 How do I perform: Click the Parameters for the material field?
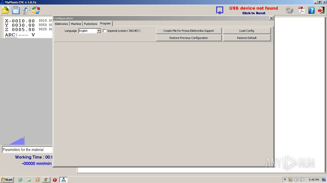coord(27,150)
